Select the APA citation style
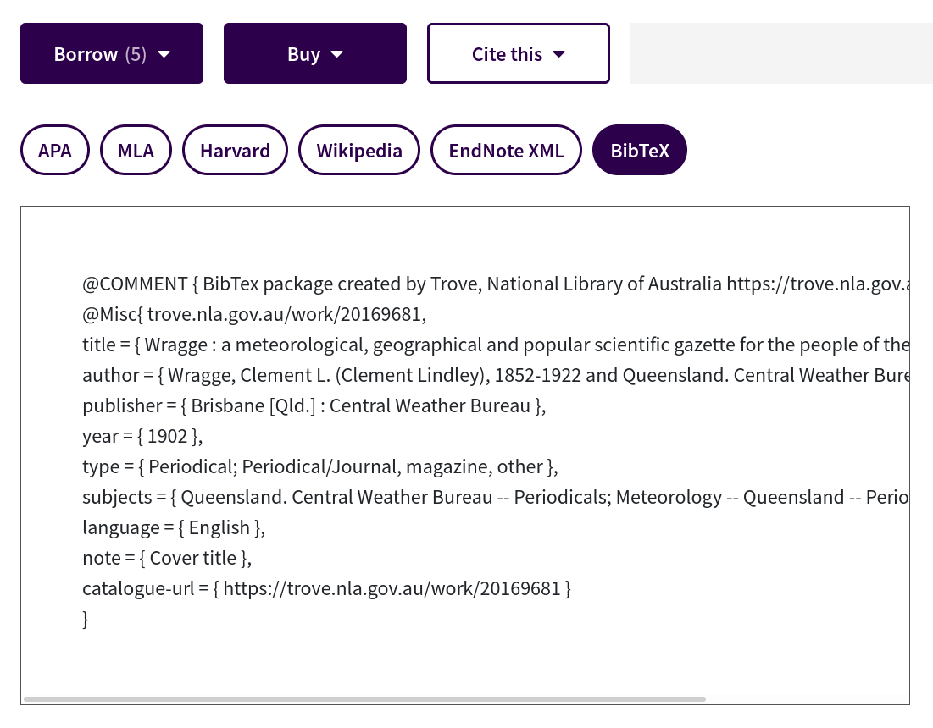The width and height of the screenshot is (933, 728). point(55,150)
